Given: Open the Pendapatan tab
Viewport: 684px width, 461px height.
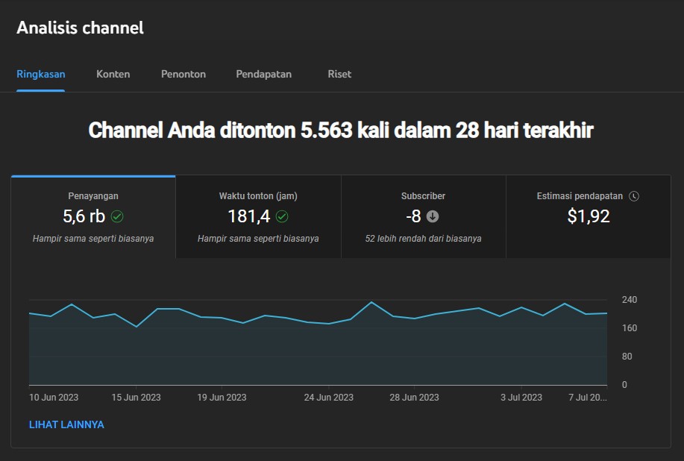Looking at the screenshot, I should point(264,74).
